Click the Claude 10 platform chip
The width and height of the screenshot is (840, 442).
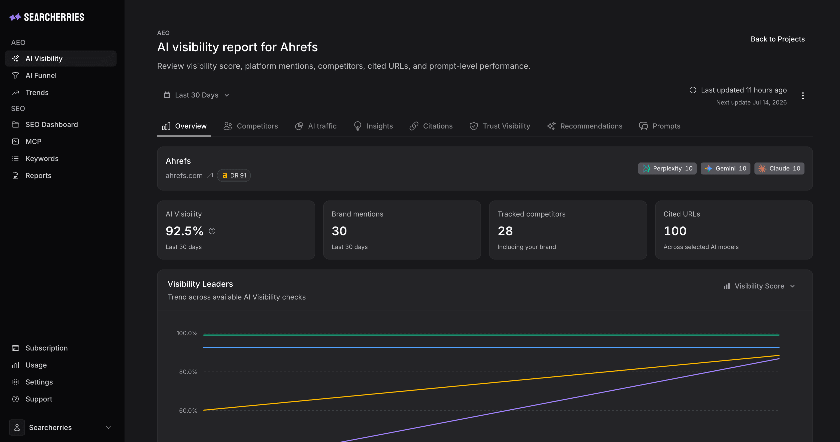(x=779, y=168)
